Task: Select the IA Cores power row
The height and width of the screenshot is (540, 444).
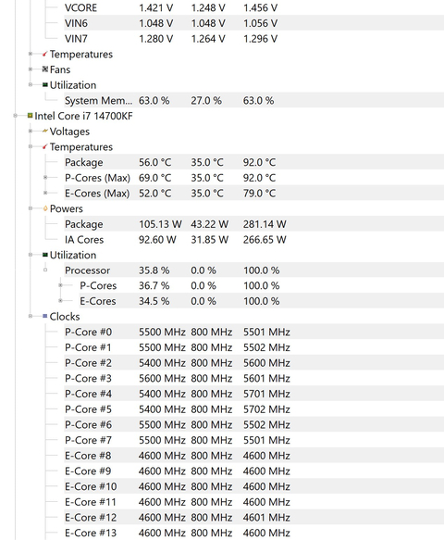Action: point(253,239)
